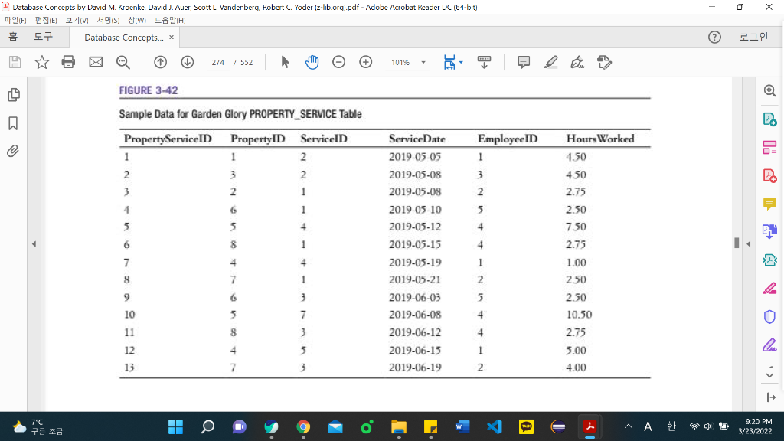Go to the previous page arrow

(x=161, y=62)
